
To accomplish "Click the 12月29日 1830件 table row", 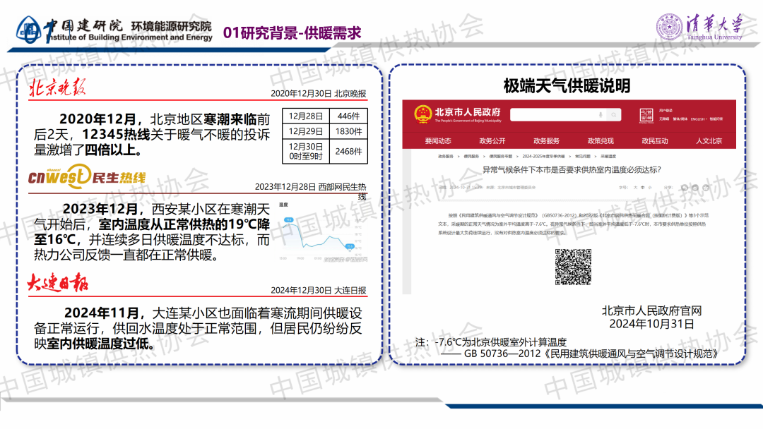I will pos(324,132).
